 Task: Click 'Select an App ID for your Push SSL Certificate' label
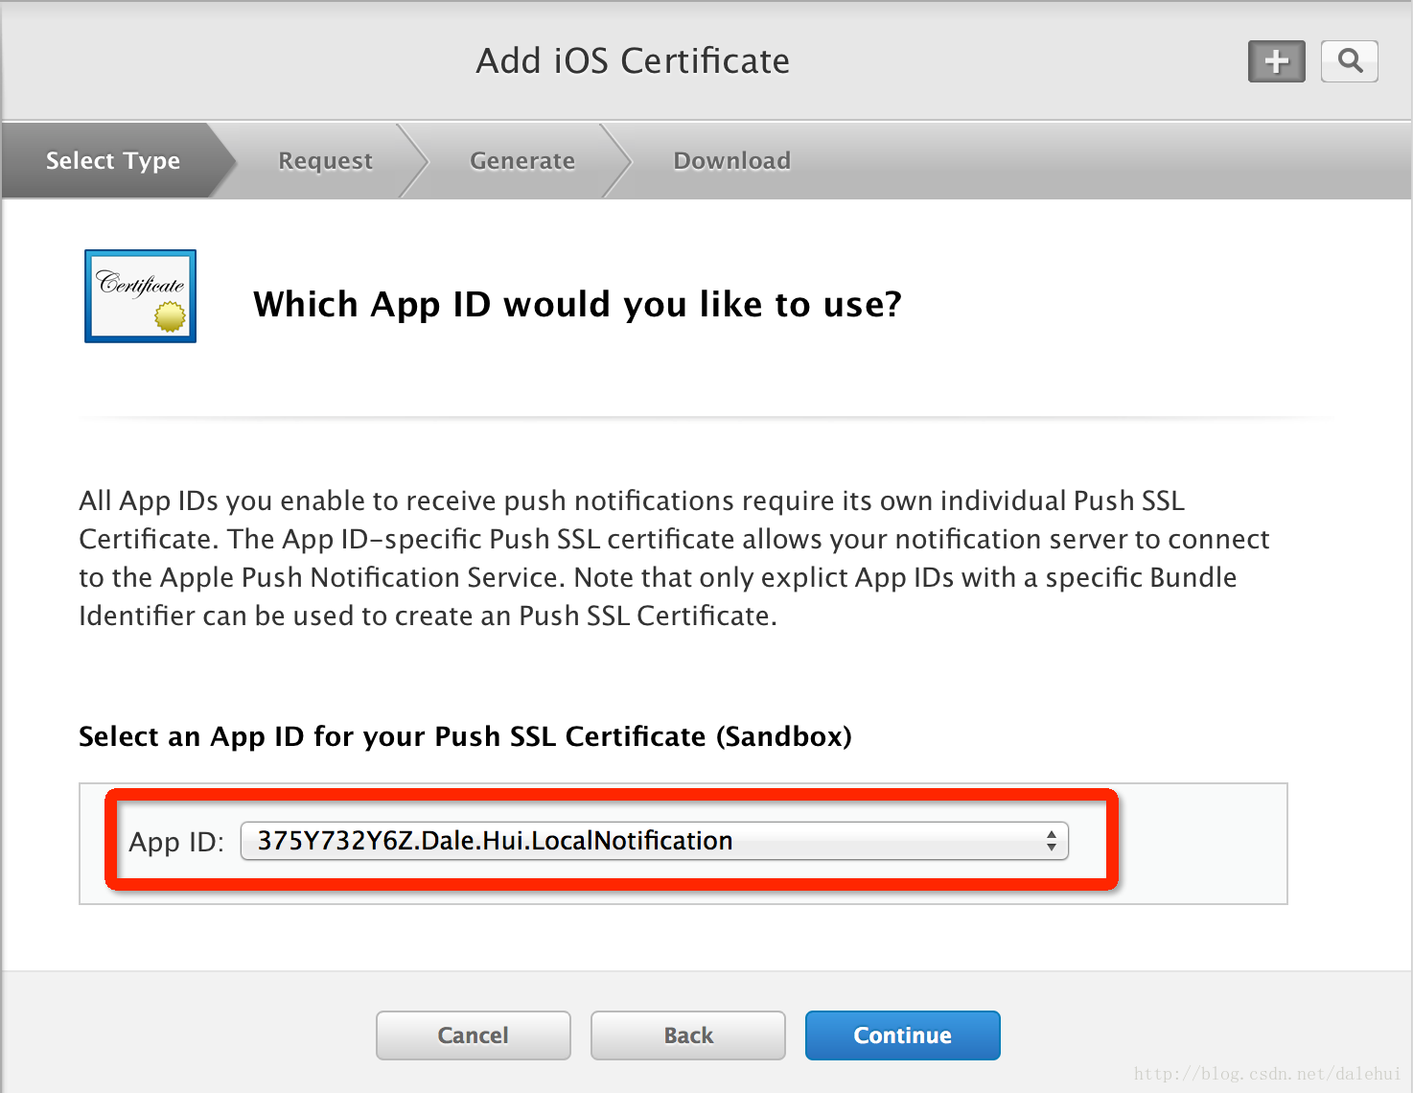pyautogui.click(x=465, y=736)
